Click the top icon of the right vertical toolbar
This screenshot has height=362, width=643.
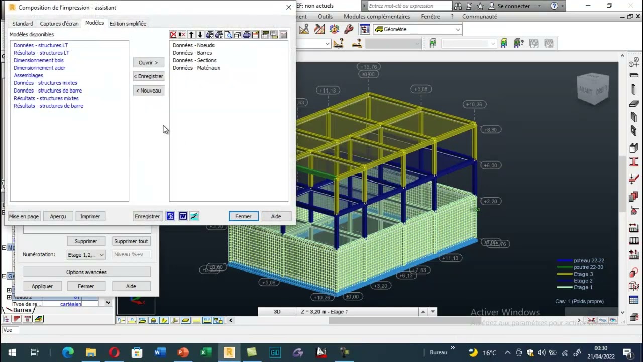(634, 63)
